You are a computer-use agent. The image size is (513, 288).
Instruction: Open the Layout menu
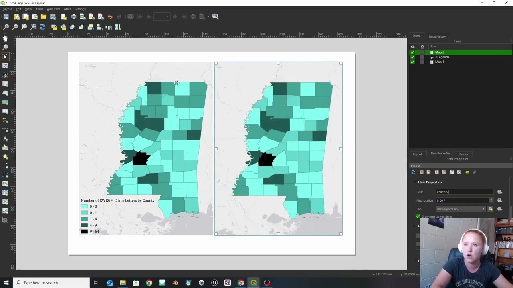(7, 9)
